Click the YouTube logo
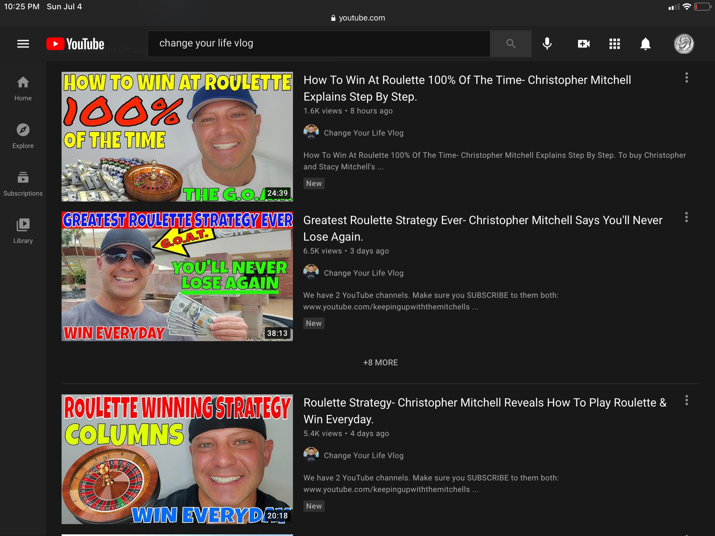The image size is (715, 536). 75,44
